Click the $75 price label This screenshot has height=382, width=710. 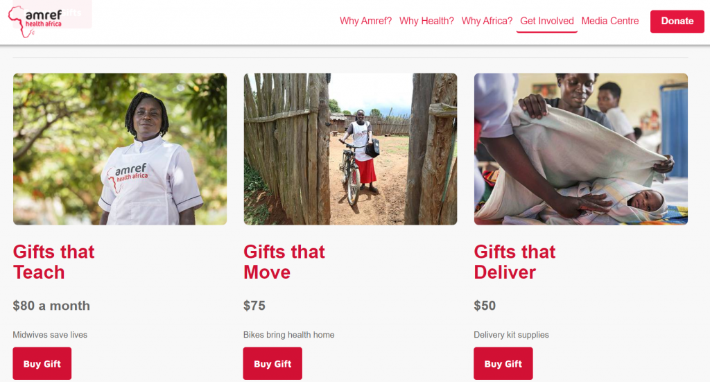[x=254, y=306]
